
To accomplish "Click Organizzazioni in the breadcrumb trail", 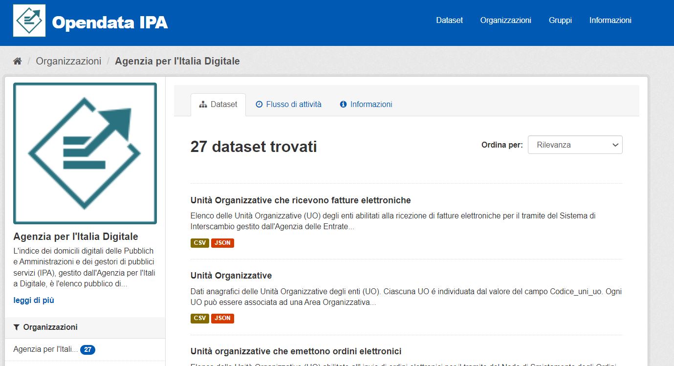I will [x=68, y=61].
